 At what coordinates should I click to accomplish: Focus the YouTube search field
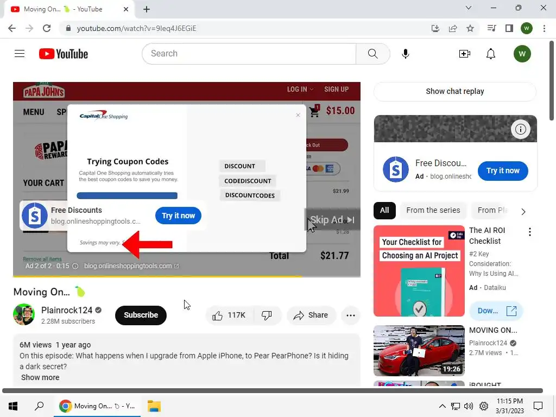click(x=249, y=54)
